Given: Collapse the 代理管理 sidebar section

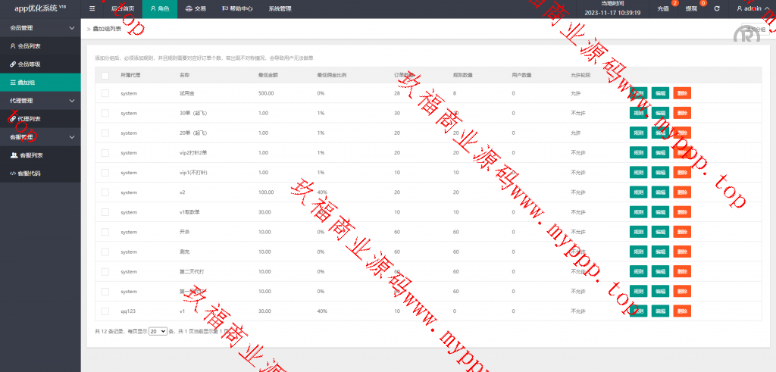Looking at the screenshot, I should pyautogui.click(x=39, y=101).
